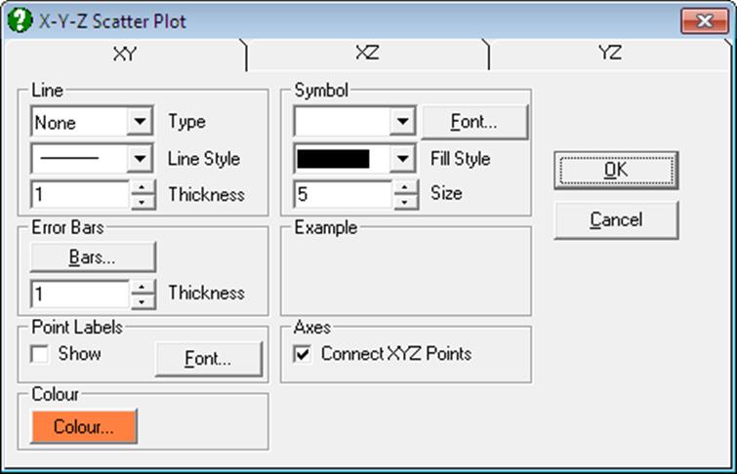The width and height of the screenshot is (737, 474).
Task: Switch to the YZ tab
Action: pyautogui.click(x=610, y=53)
